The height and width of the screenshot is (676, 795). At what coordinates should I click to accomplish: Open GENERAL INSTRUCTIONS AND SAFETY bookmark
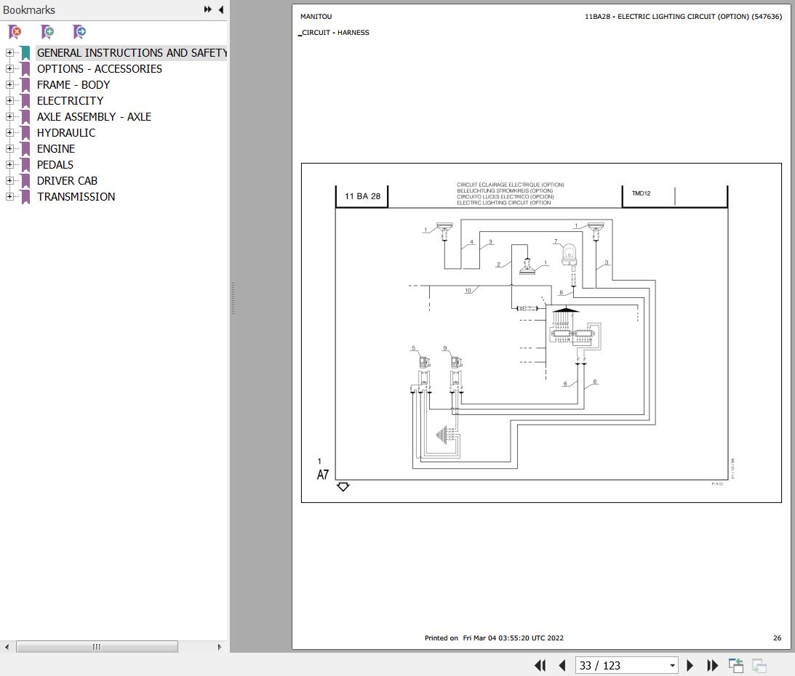132,53
